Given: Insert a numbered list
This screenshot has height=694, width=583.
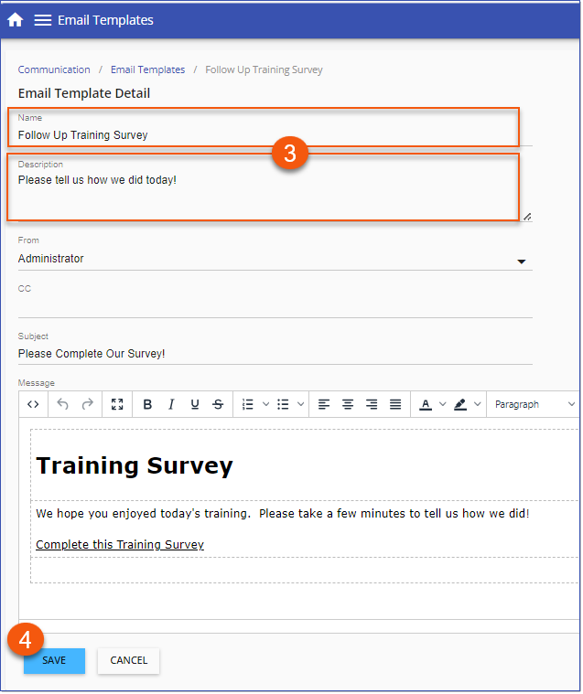Looking at the screenshot, I should (x=248, y=404).
